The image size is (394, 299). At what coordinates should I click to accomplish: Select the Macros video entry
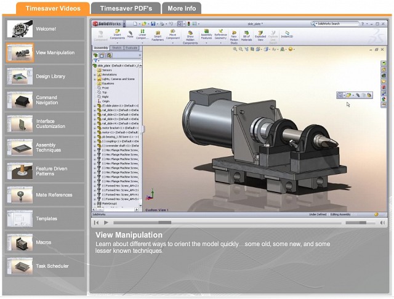[x=45, y=242]
